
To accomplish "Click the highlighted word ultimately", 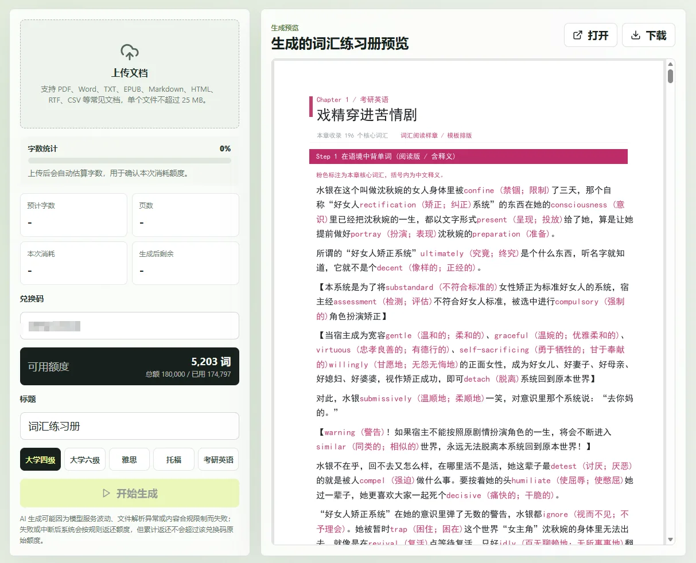I will click(x=442, y=253).
